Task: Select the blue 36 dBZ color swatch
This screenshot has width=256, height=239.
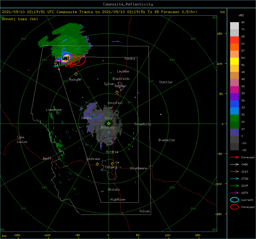Action: 234,104
